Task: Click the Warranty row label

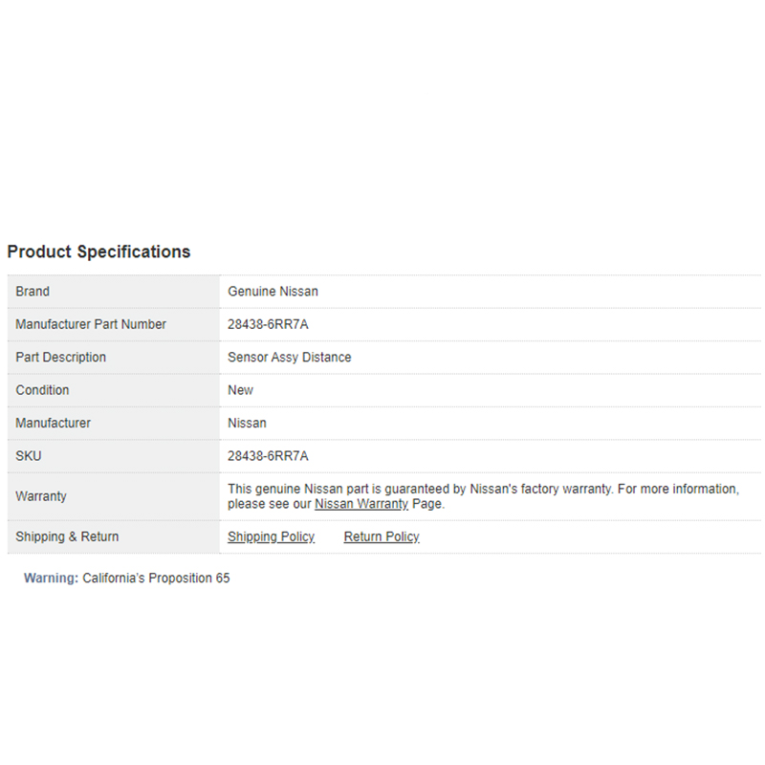Action: 41,496
